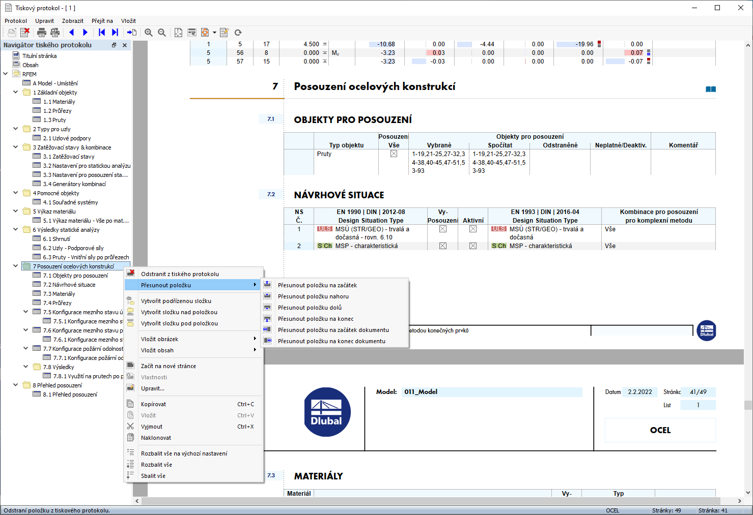Collapse 4 Pomocné objekty folder
The height and width of the screenshot is (515, 753).
[x=16, y=193]
